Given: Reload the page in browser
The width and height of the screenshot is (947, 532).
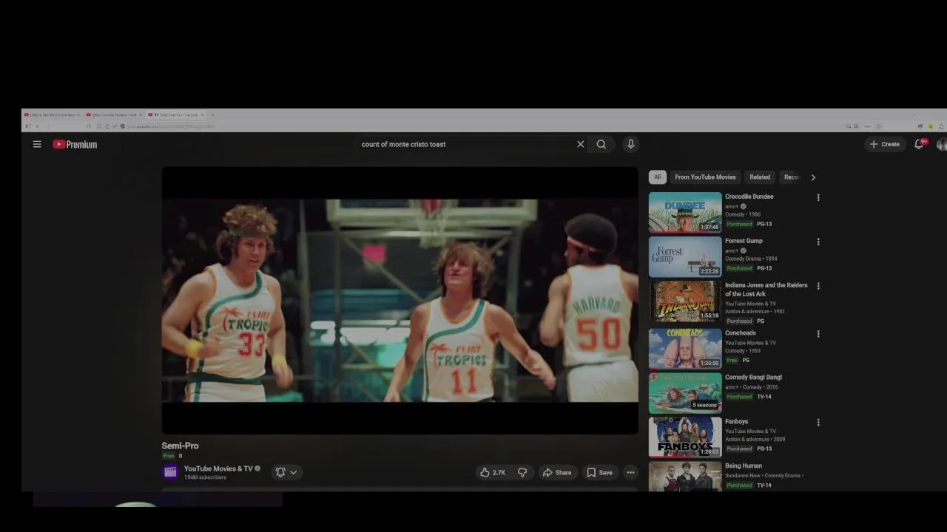Looking at the screenshot, I should (89, 126).
